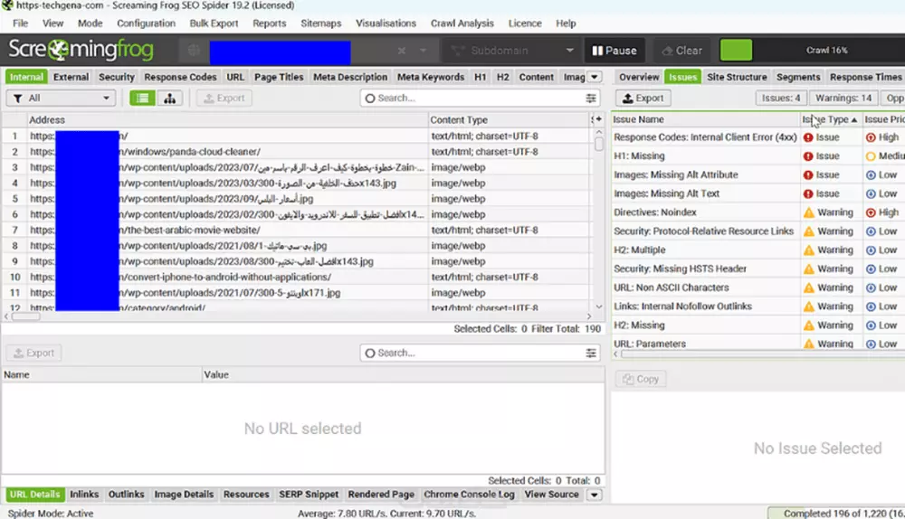Open Image Details bottom tab
Screen dimensions: 905x519
click(184, 495)
